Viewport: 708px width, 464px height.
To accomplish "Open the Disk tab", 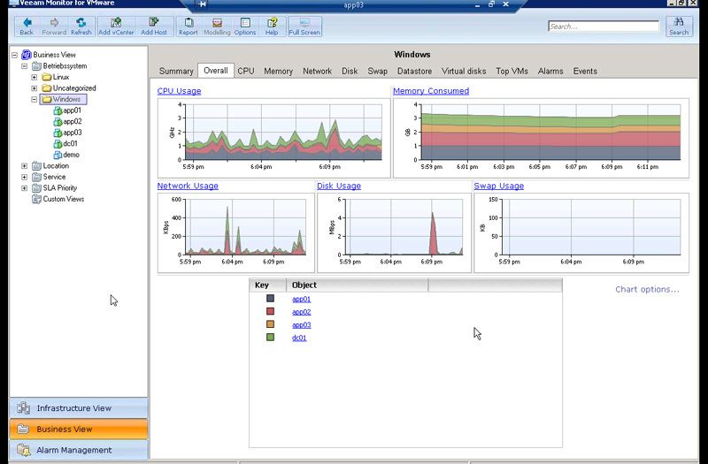I will 350,71.
